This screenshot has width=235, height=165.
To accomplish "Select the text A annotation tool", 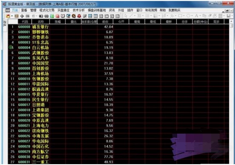I will point(196,16).
